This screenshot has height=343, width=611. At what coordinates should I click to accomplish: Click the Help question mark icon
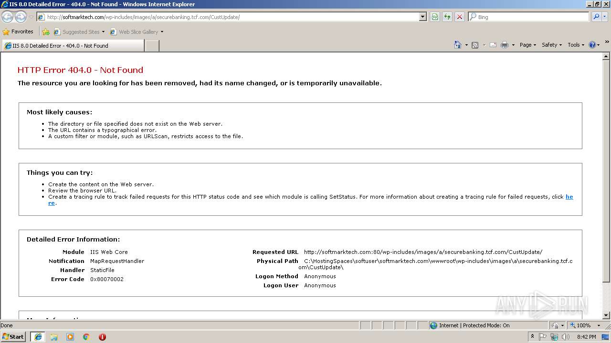592,45
